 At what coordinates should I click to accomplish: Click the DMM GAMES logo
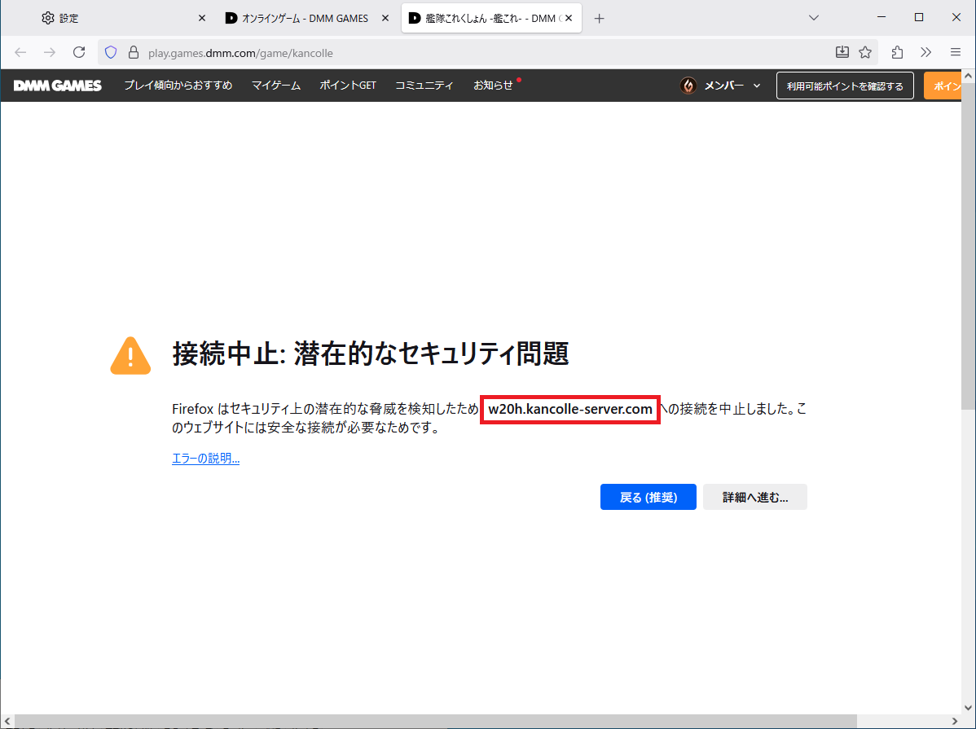point(58,86)
